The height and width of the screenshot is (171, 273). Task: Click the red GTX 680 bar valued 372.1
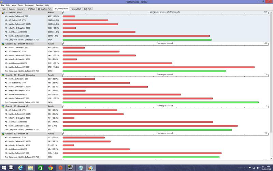(x=159, y=67)
